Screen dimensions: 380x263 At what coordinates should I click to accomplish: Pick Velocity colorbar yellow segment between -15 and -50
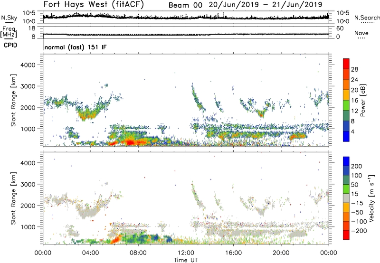tap(346, 207)
